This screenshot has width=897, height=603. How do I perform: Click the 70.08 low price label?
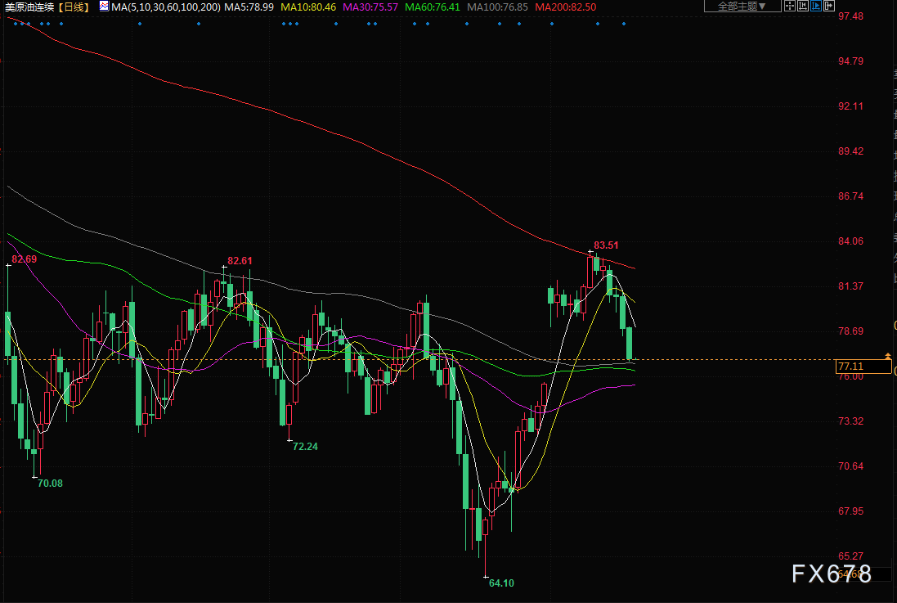click(x=50, y=484)
